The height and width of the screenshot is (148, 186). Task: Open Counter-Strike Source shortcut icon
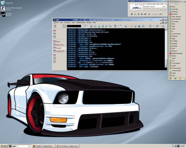3,9
